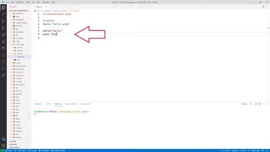The width and height of the screenshot is (270, 152).
Task: Expand the employee folder
Action: (19, 32)
